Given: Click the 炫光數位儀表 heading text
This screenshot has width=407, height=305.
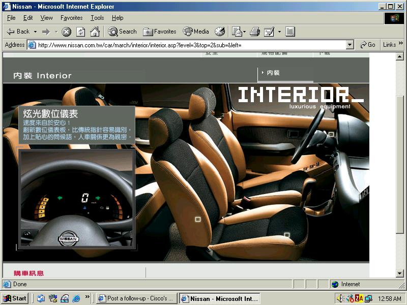Looking at the screenshot, I should pyautogui.click(x=50, y=113).
